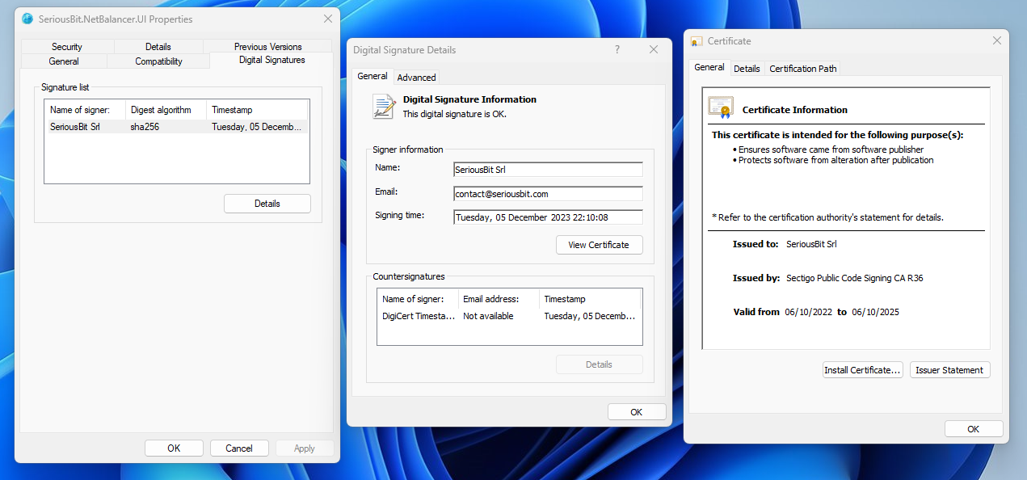Click OK in the Certificate window

tap(974, 429)
